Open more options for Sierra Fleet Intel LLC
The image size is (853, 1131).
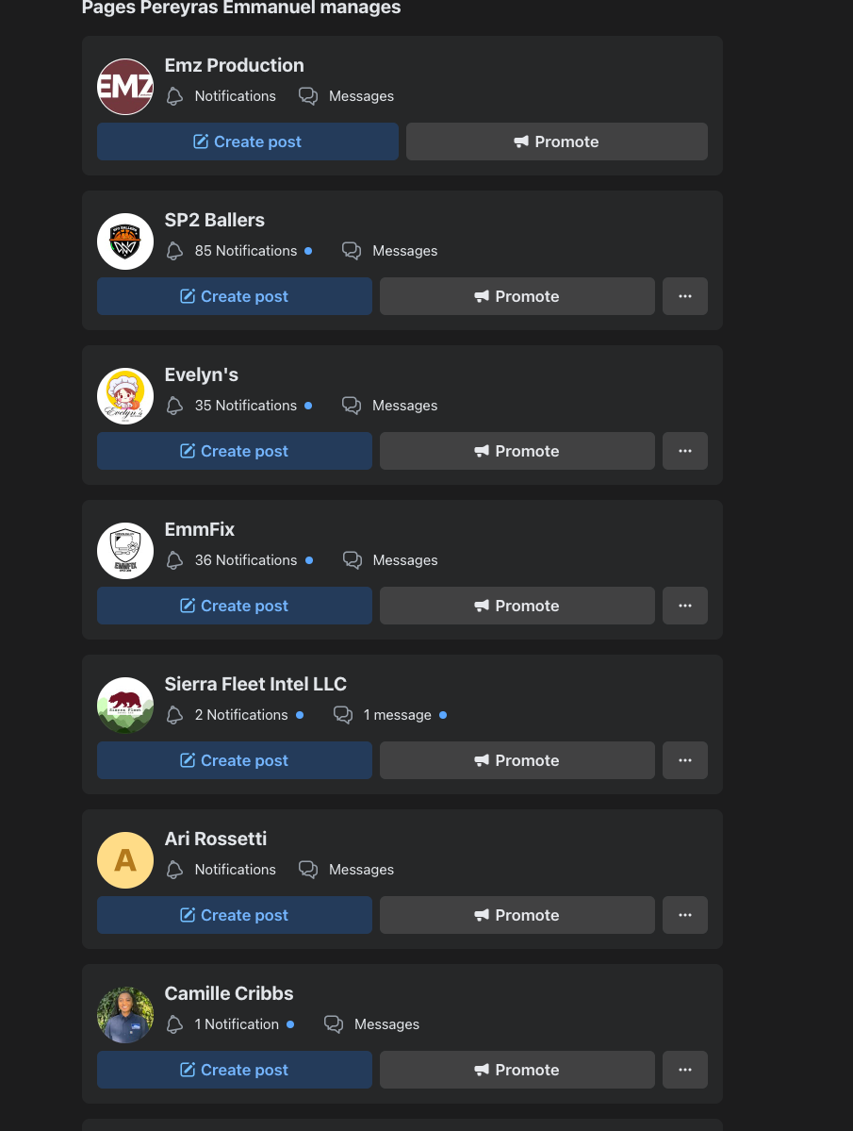tap(685, 760)
